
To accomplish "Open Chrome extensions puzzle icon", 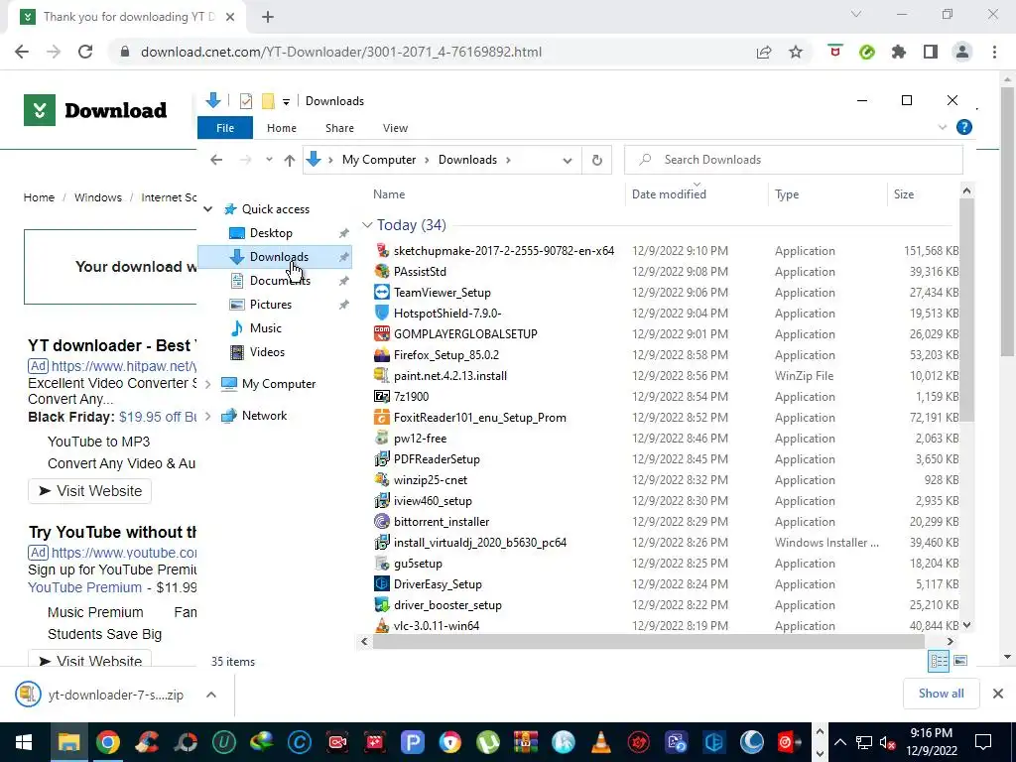I will [899, 52].
